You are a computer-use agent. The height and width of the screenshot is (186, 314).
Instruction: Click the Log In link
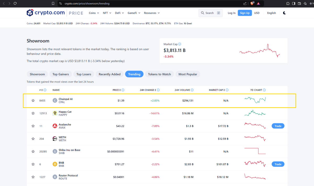[x=232, y=13]
